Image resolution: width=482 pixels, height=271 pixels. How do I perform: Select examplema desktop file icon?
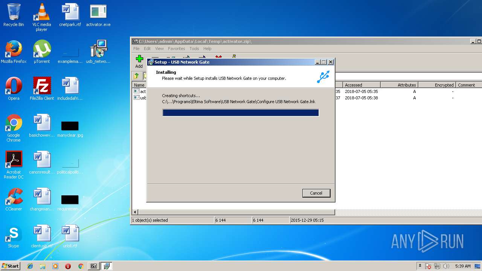coord(70,55)
